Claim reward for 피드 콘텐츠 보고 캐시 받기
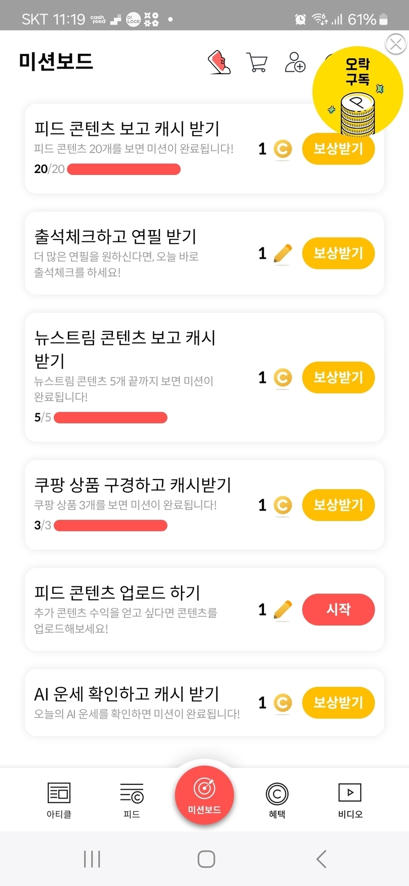 coord(338,149)
